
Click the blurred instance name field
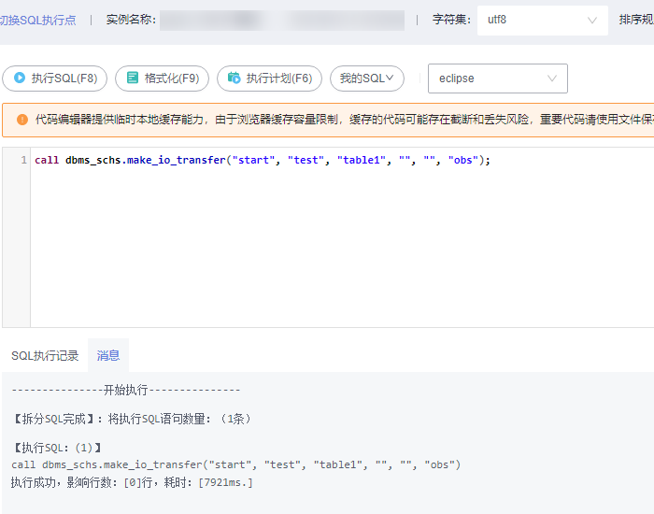click(x=282, y=21)
